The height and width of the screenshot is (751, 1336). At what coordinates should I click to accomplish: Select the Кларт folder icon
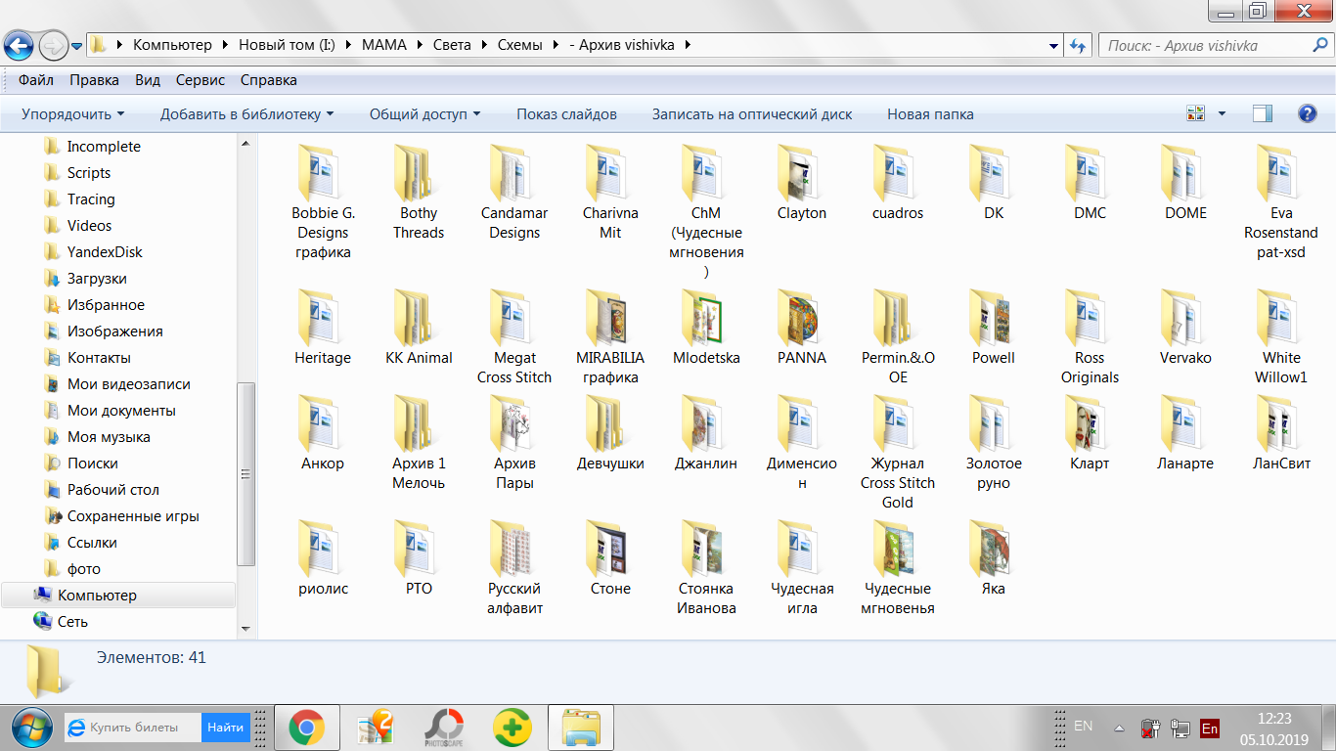click(x=1090, y=421)
